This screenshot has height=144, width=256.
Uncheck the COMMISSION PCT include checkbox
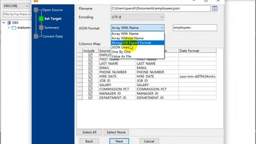pyautogui.click(x=90, y=89)
